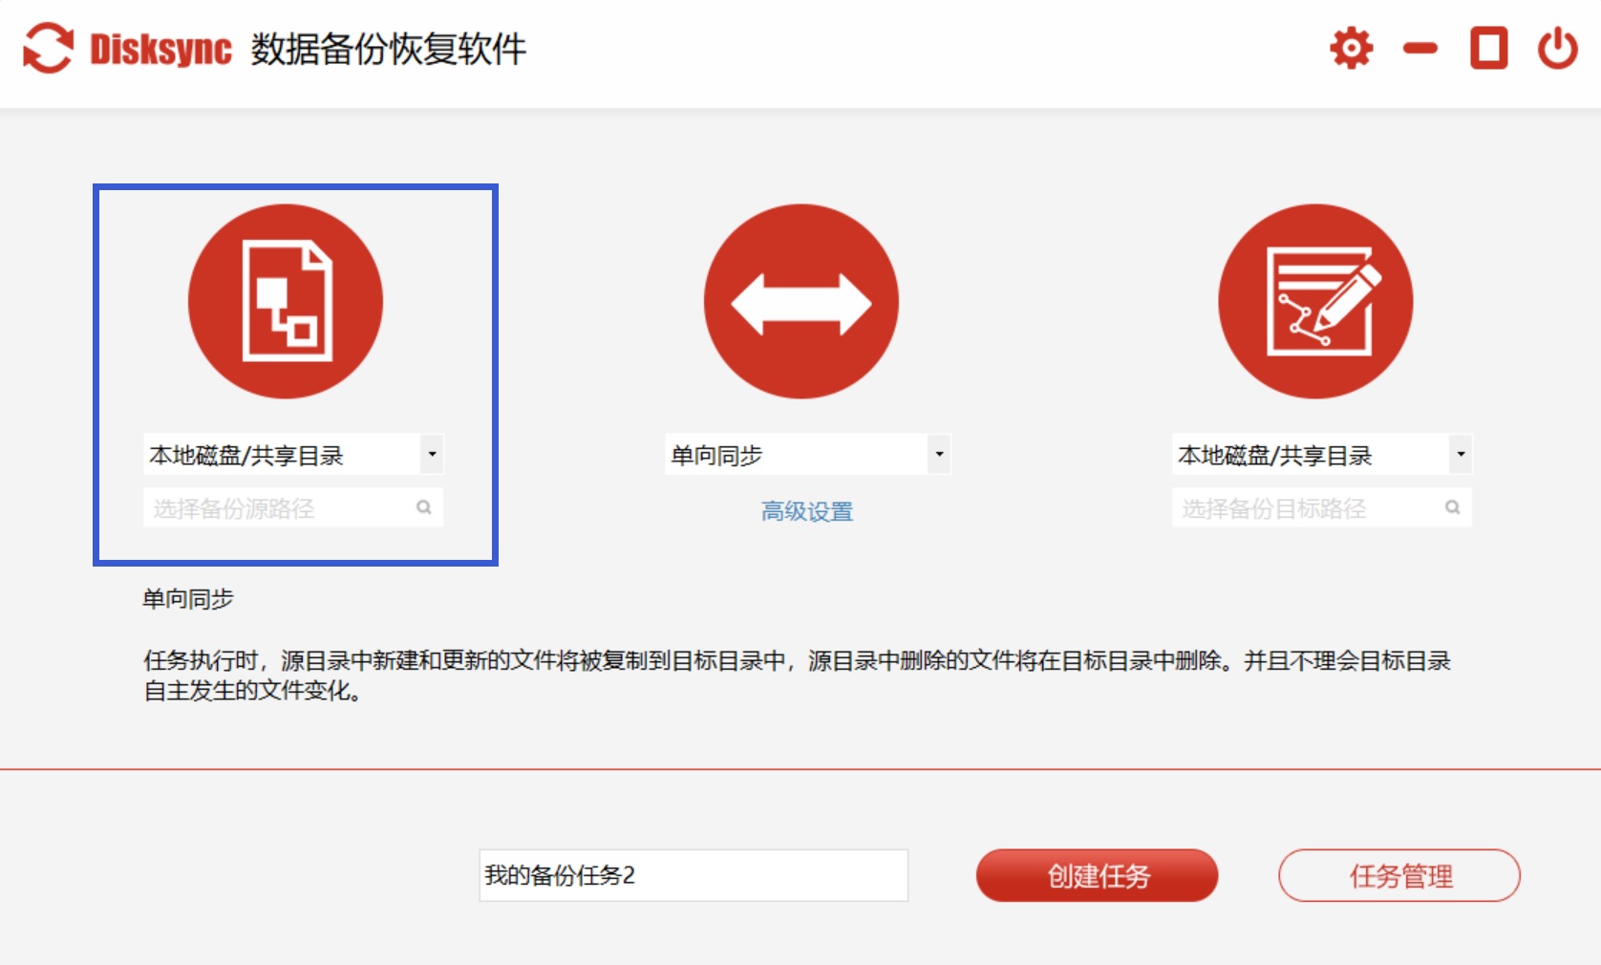
Task: Open the 单向同步 sync mode dropdown
Action: [x=939, y=455]
